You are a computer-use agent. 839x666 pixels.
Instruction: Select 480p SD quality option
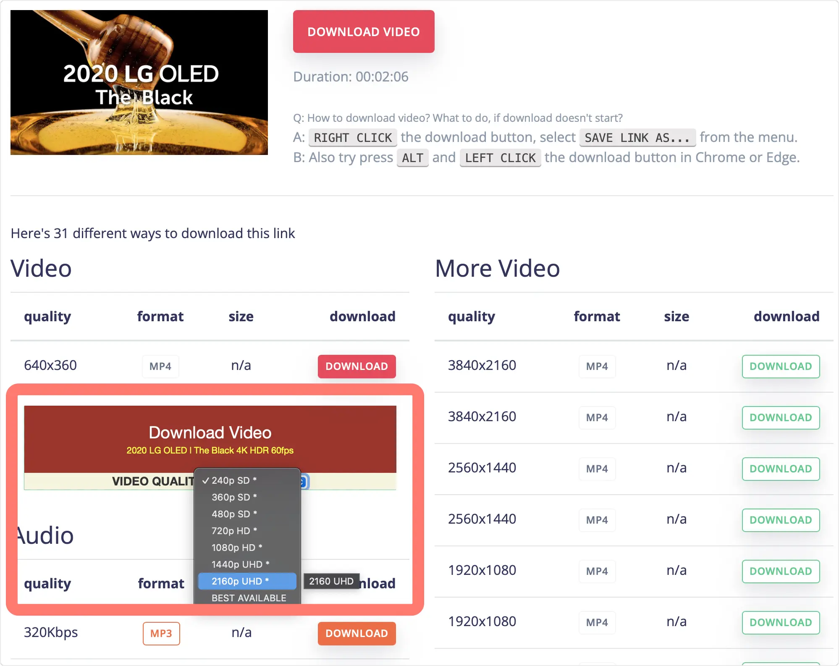[x=247, y=514]
